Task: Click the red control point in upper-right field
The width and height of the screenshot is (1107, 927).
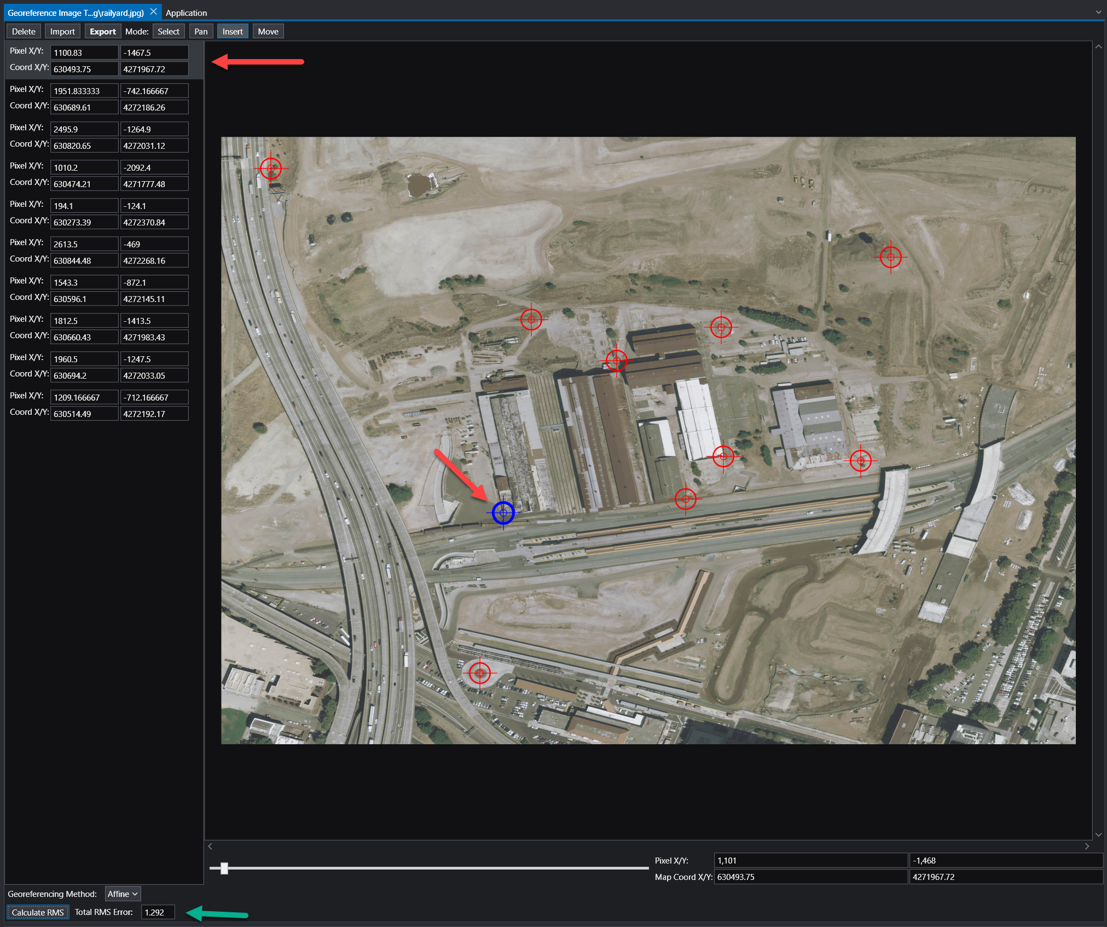Action: (890, 257)
